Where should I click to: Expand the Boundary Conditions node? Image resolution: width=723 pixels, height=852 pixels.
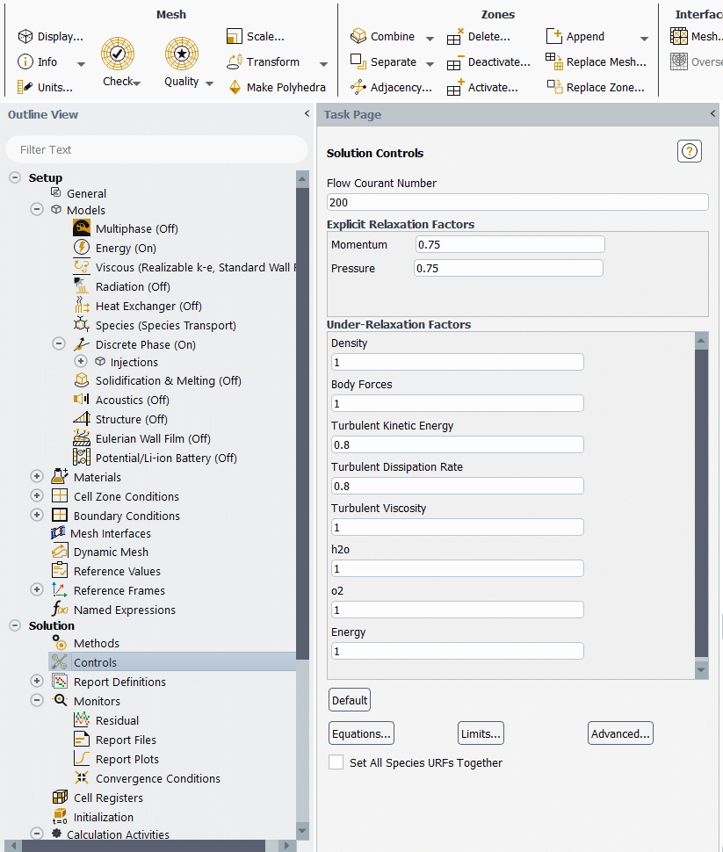37,516
